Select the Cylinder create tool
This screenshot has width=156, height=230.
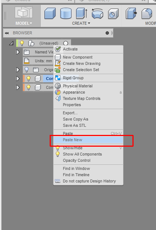tap(66, 13)
